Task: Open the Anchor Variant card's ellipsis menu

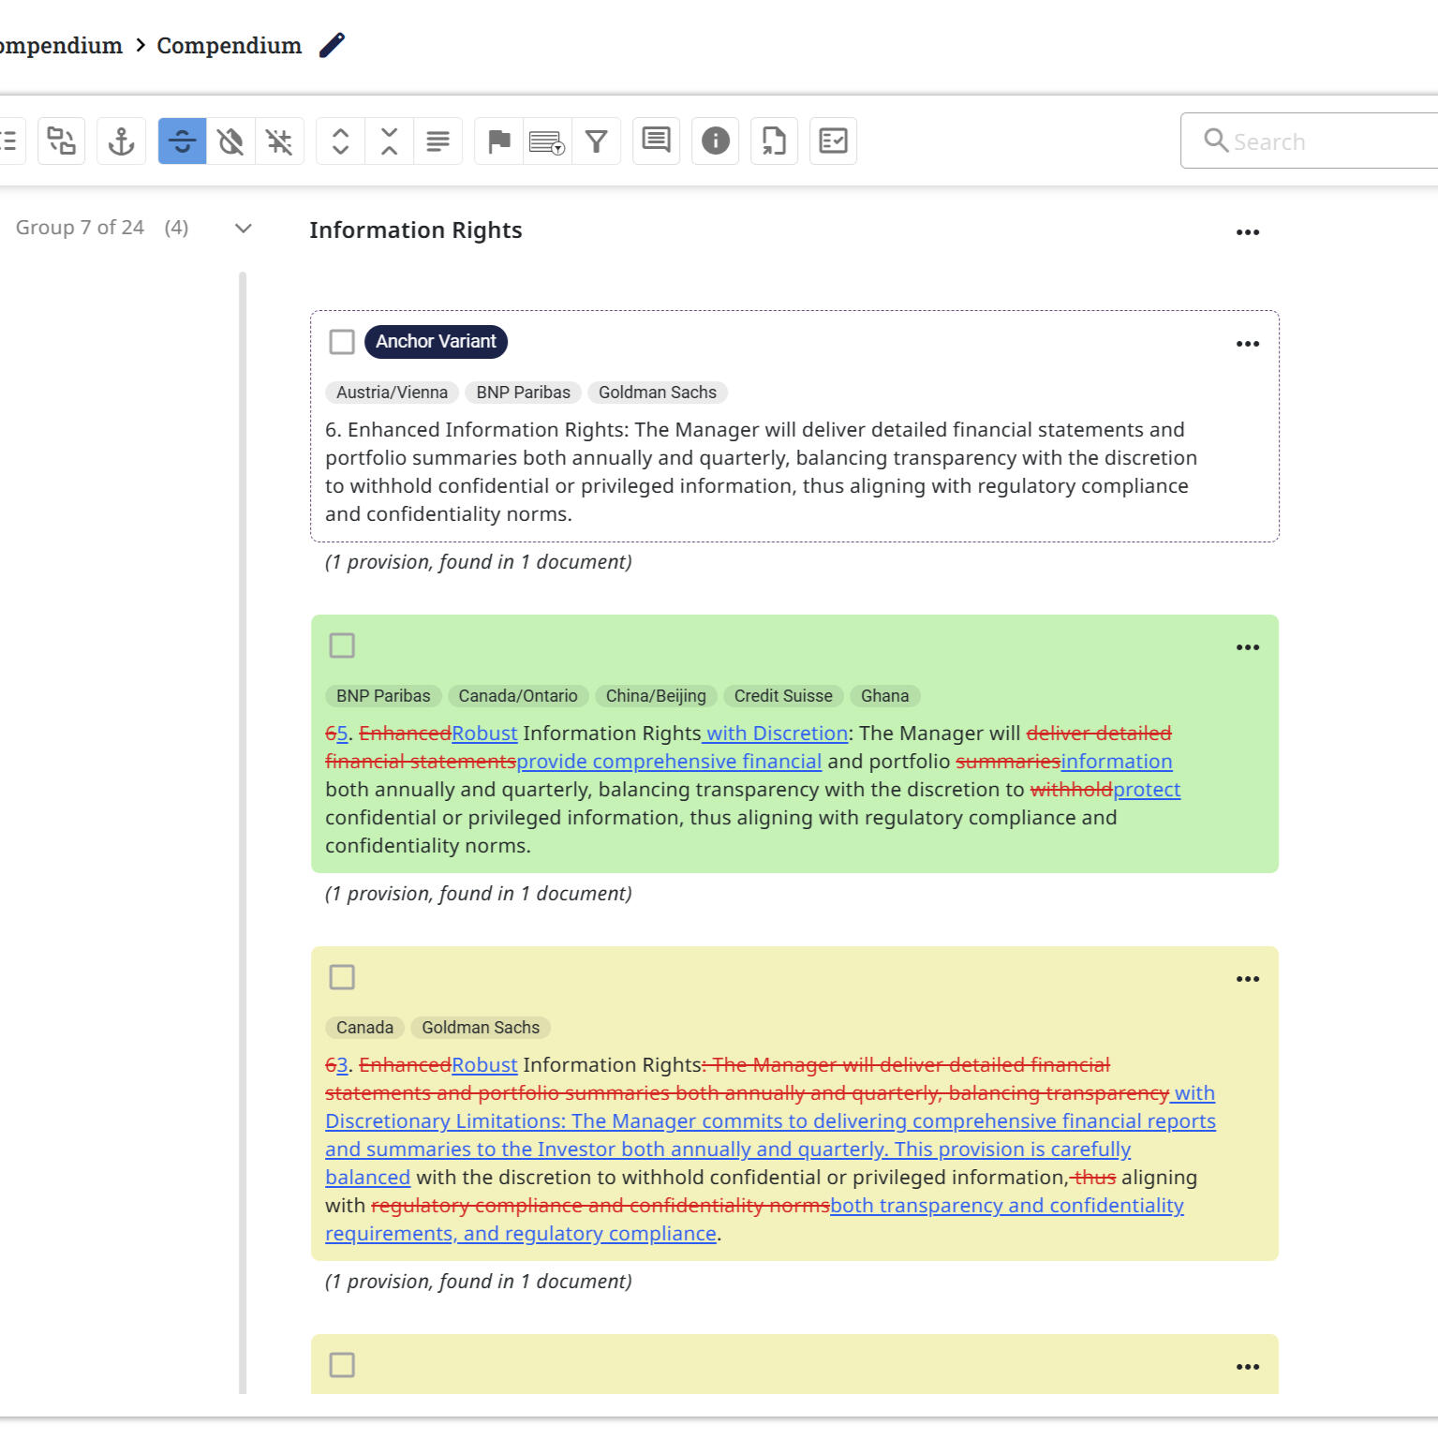Action: tap(1247, 344)
